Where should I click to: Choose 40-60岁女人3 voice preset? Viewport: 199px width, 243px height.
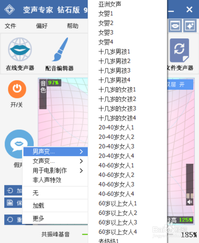(116, 184)
